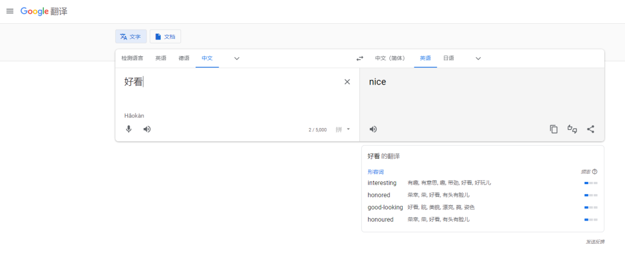Click the 'nice' translation result
The width and height of the screenshot is (625, 256).
point(377,82)
